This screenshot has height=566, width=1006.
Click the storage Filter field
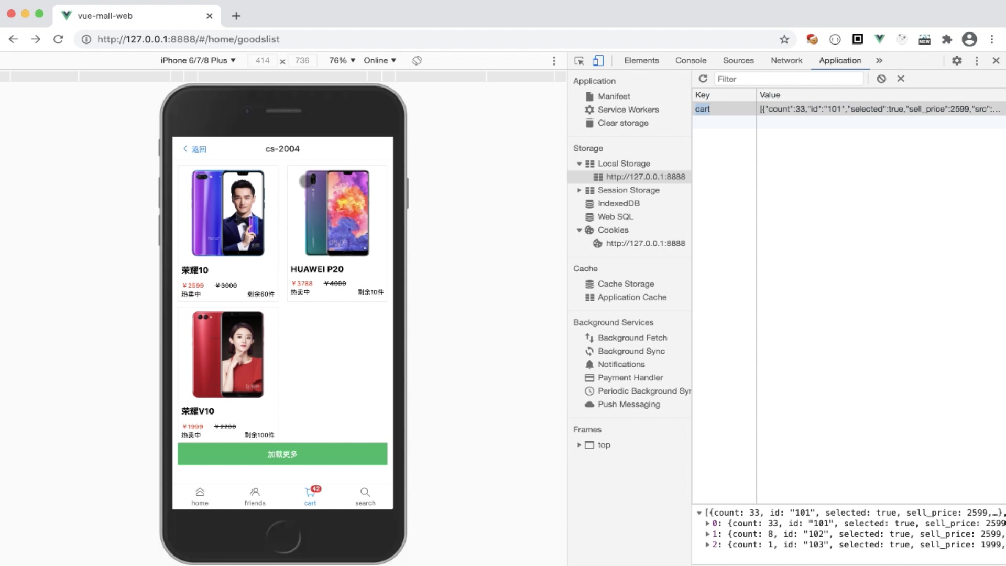point(789,79)
